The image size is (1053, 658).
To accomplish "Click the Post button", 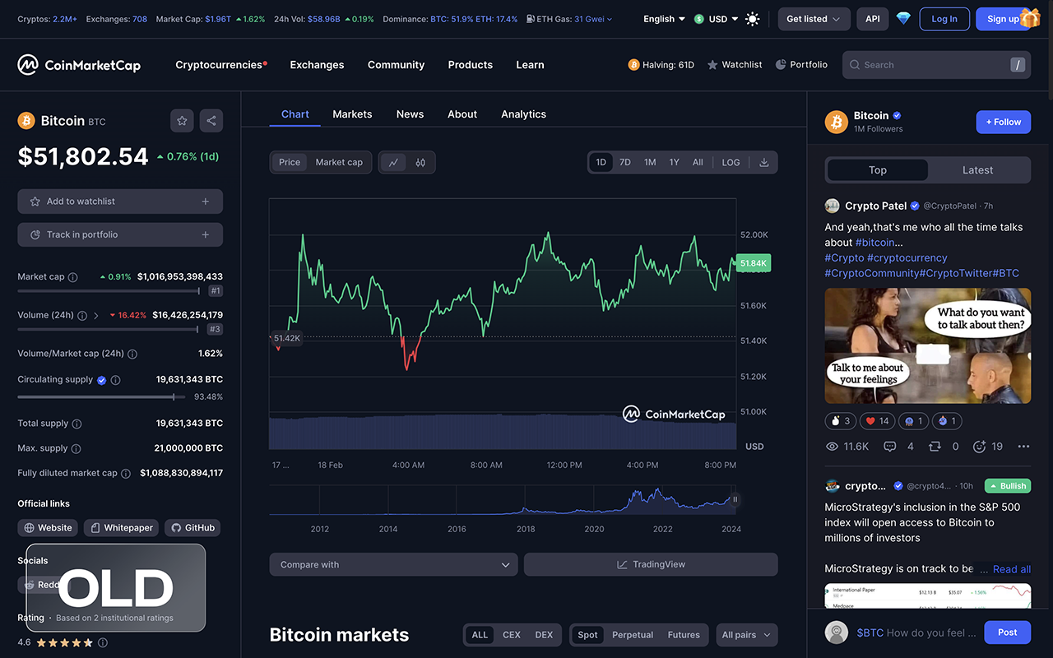I will [x=1008, y=633].
